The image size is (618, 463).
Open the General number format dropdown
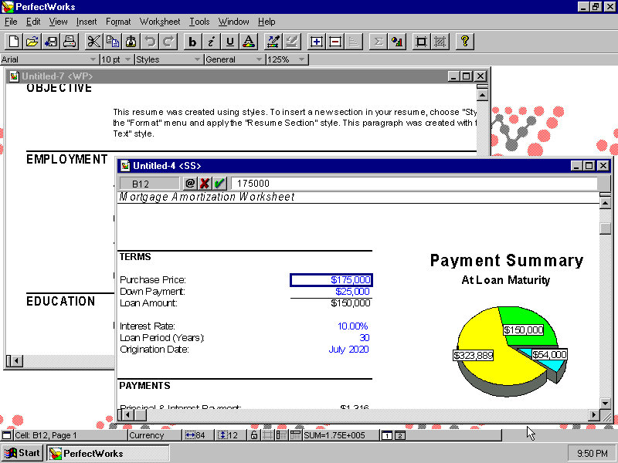(259, 59)
